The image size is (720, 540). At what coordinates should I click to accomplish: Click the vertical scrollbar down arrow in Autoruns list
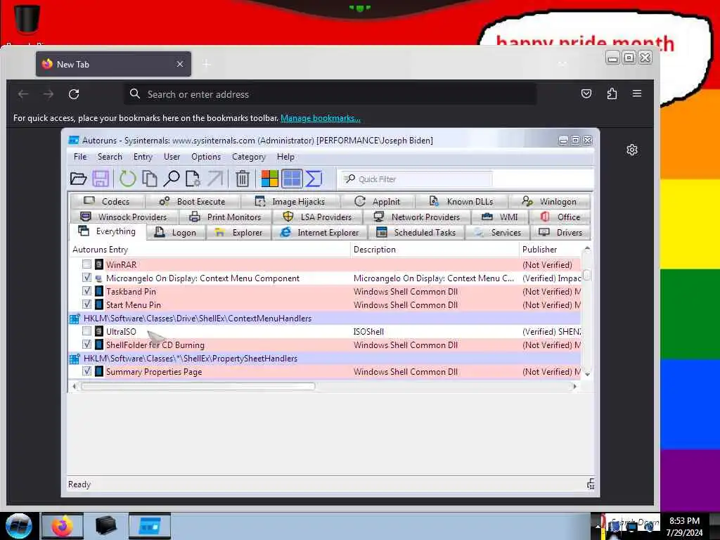pos(587,374)
